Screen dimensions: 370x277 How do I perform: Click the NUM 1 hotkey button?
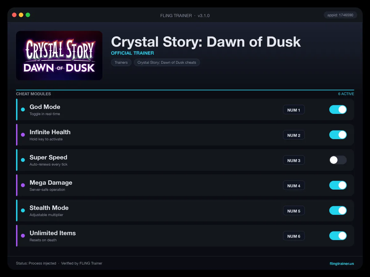[294, 110]
